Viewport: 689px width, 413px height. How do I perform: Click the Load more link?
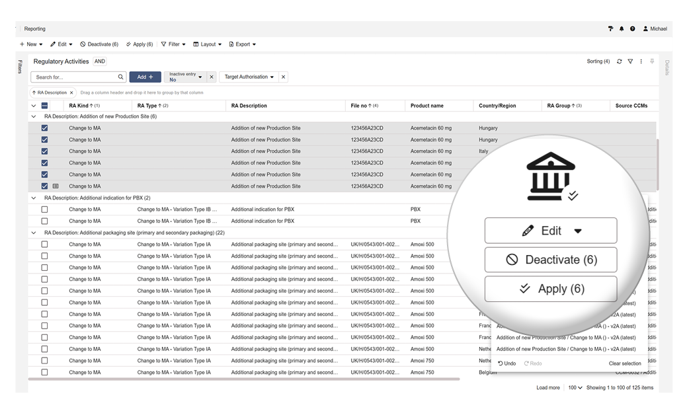[547, 388]
